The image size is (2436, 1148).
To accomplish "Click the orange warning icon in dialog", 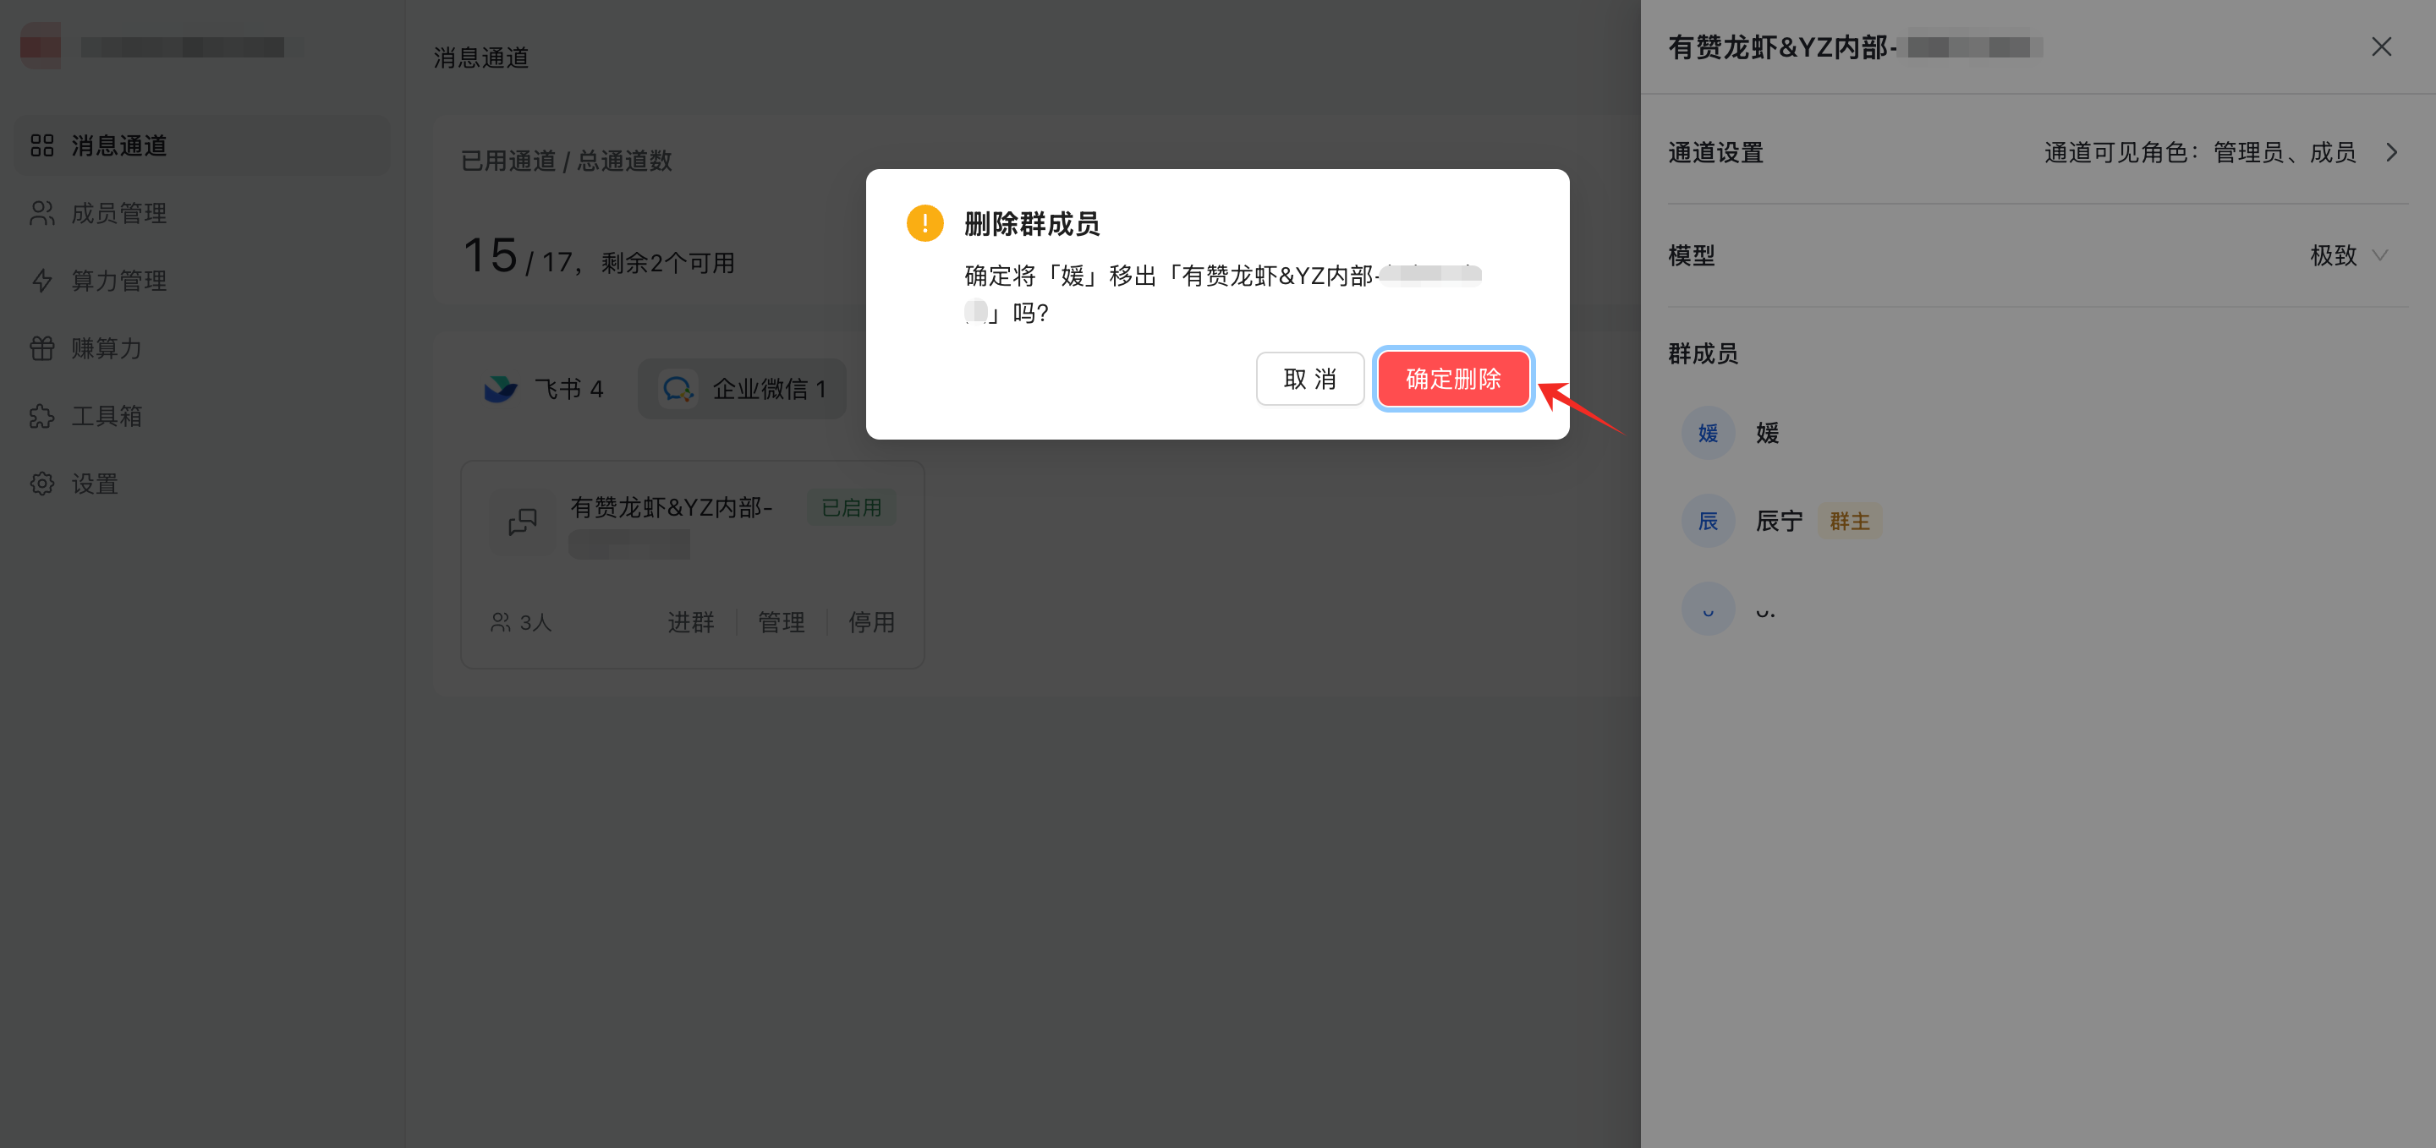I will click(x=924, y=224).
